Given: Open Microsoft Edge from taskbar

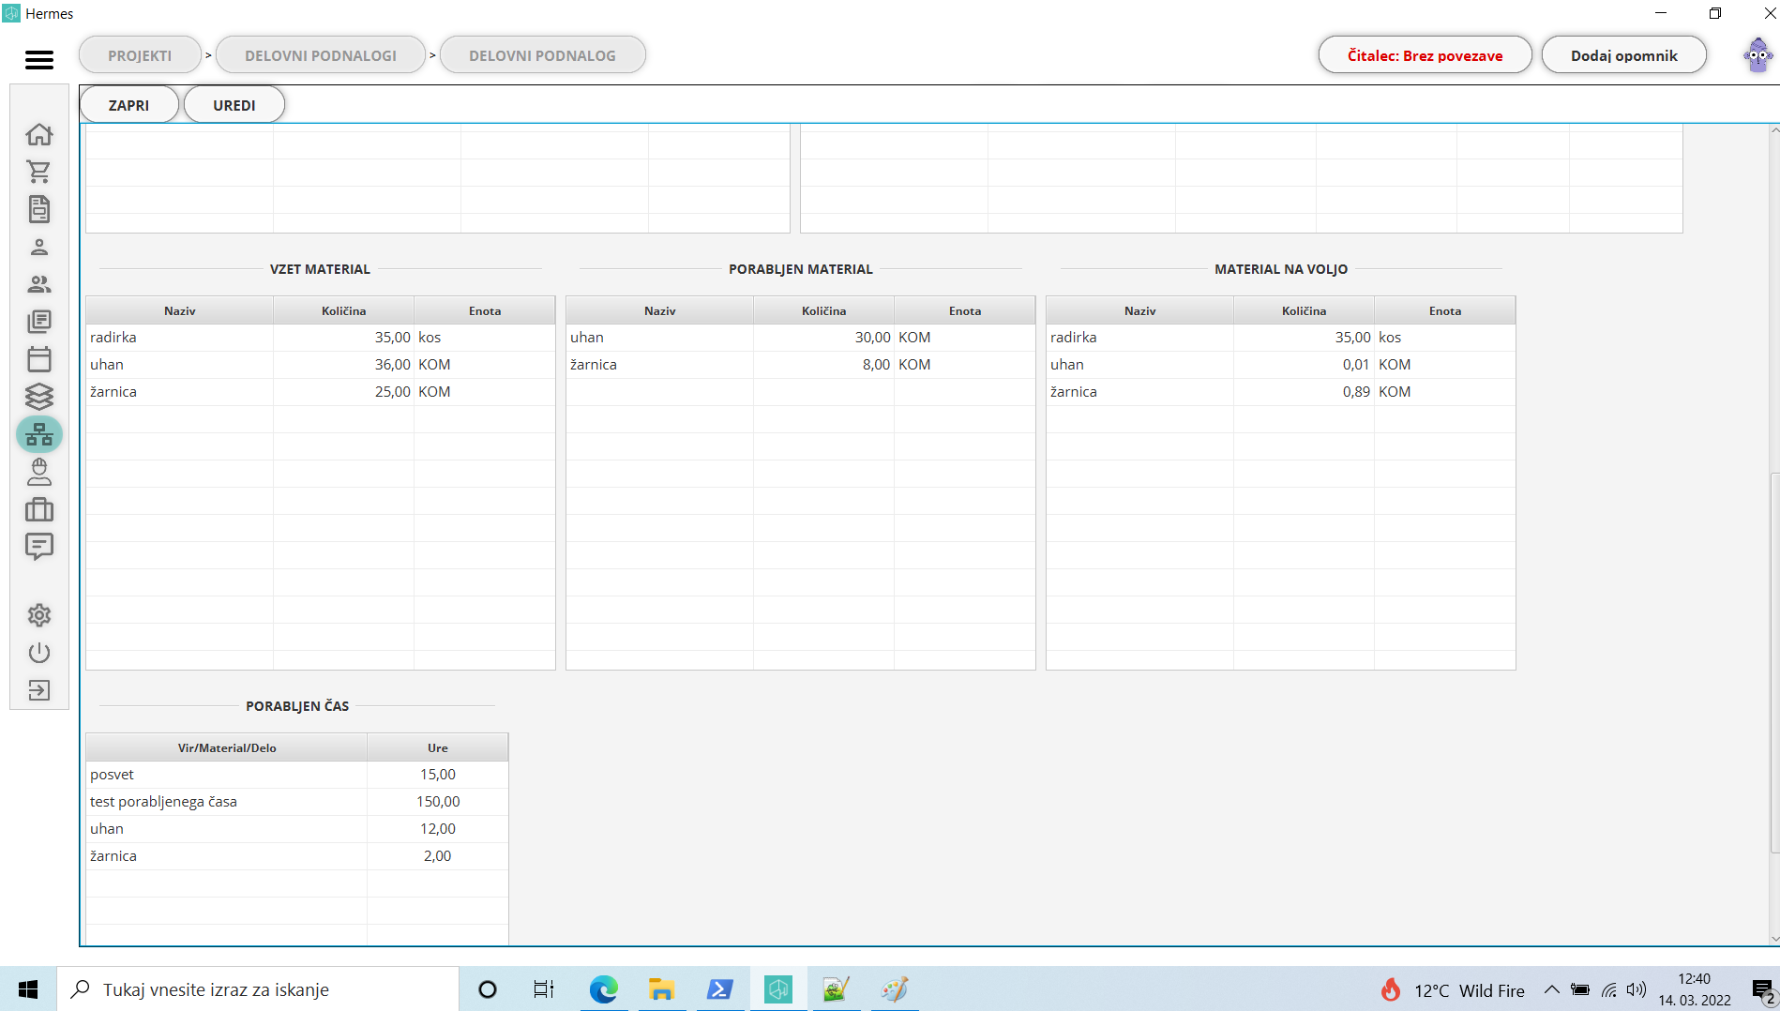Looking at the screenshot, I should [603, 989].
